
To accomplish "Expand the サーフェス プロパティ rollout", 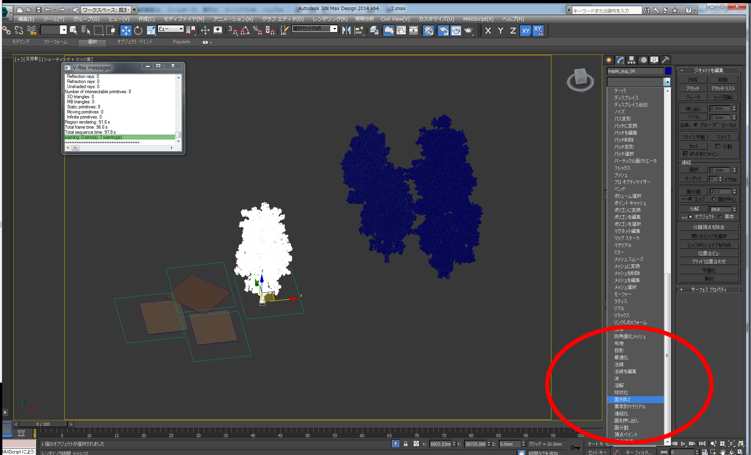I will click(x=708, y=290).
